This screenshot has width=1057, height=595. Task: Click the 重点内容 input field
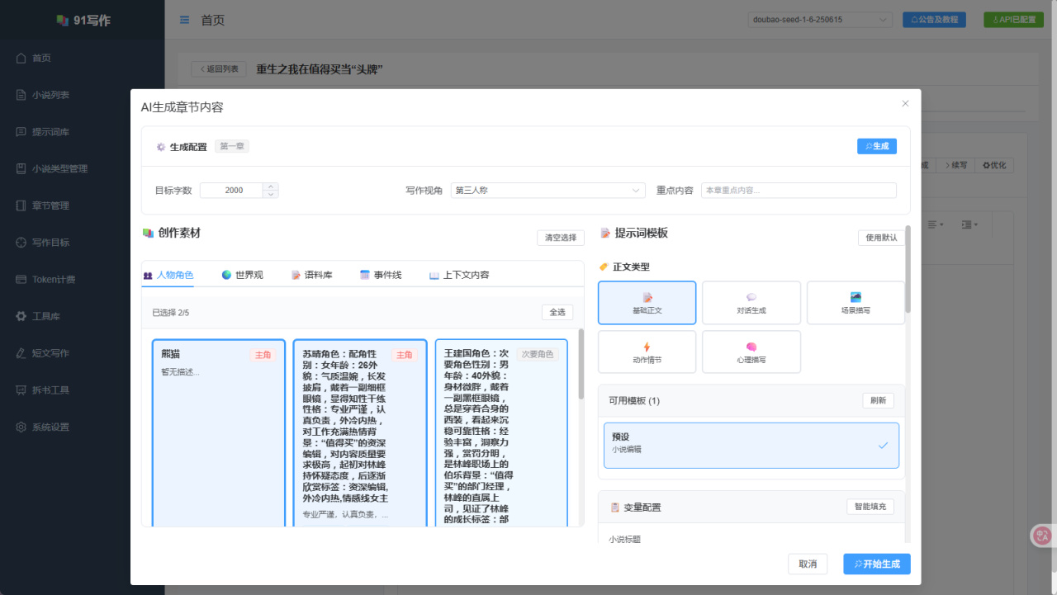coord(799,191)
